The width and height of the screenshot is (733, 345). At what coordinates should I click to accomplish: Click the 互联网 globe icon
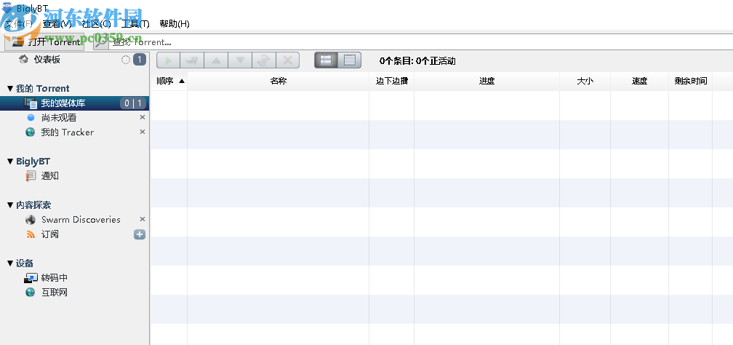(x=31, y=293)
